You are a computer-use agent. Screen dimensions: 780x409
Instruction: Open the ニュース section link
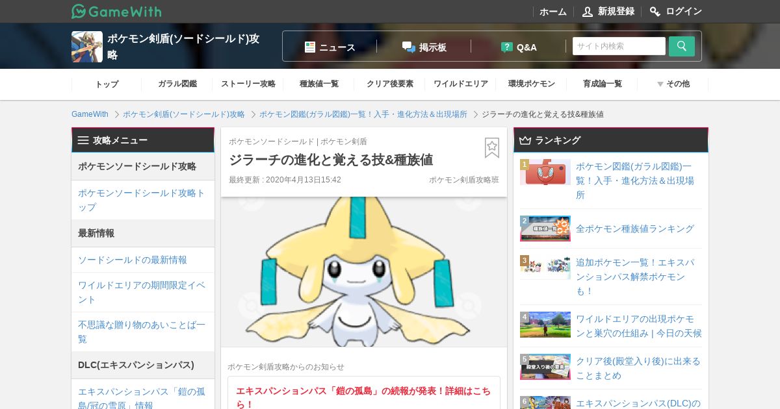pyautogui.click(x=337, y=47)
